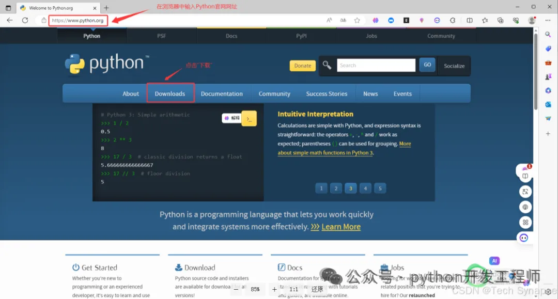The height and width of the screenshot is (299, 558).
Task: Launch interactive shell yellow prompt button
Action: coord(249,119)
